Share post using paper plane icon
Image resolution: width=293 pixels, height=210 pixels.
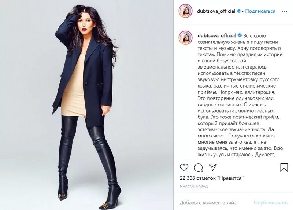(x=212, y=167)
